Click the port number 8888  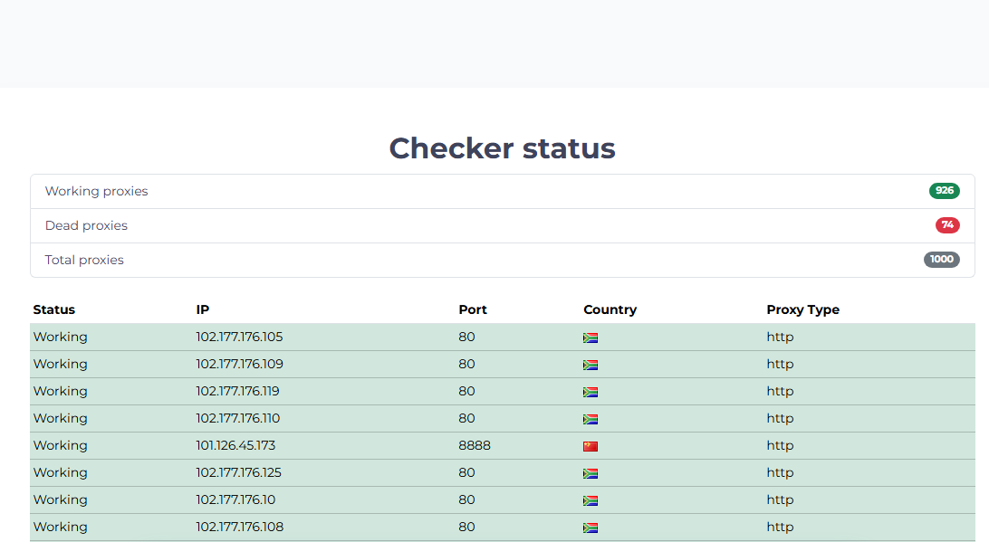[475, 445]
